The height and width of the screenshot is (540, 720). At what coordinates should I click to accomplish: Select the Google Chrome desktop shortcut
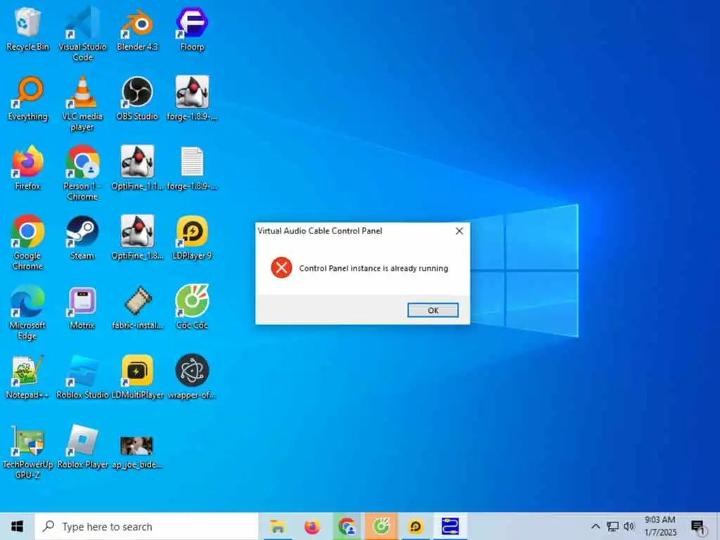pos(27,243)
